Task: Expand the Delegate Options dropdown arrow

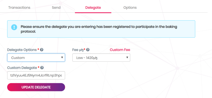Action: pyautogui.click(x=62, y=57)
